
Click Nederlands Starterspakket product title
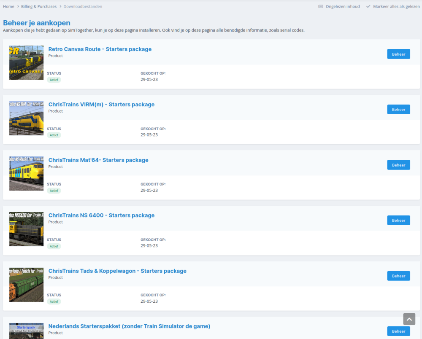129,326
